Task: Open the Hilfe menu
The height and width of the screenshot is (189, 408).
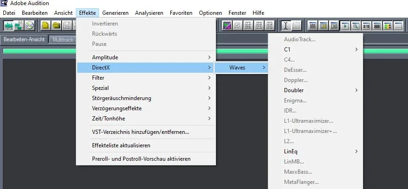Action: tap(259, 13)
